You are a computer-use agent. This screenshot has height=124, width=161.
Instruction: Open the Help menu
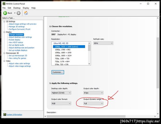tap(33, 8)
